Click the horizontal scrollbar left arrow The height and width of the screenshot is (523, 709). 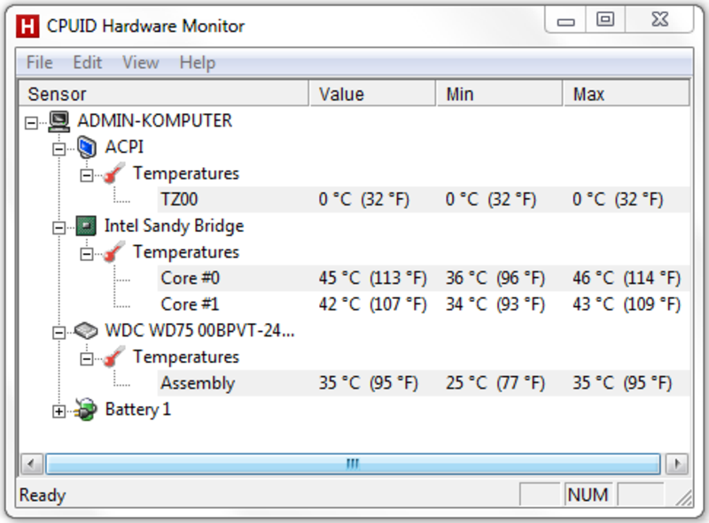[32, 464]
